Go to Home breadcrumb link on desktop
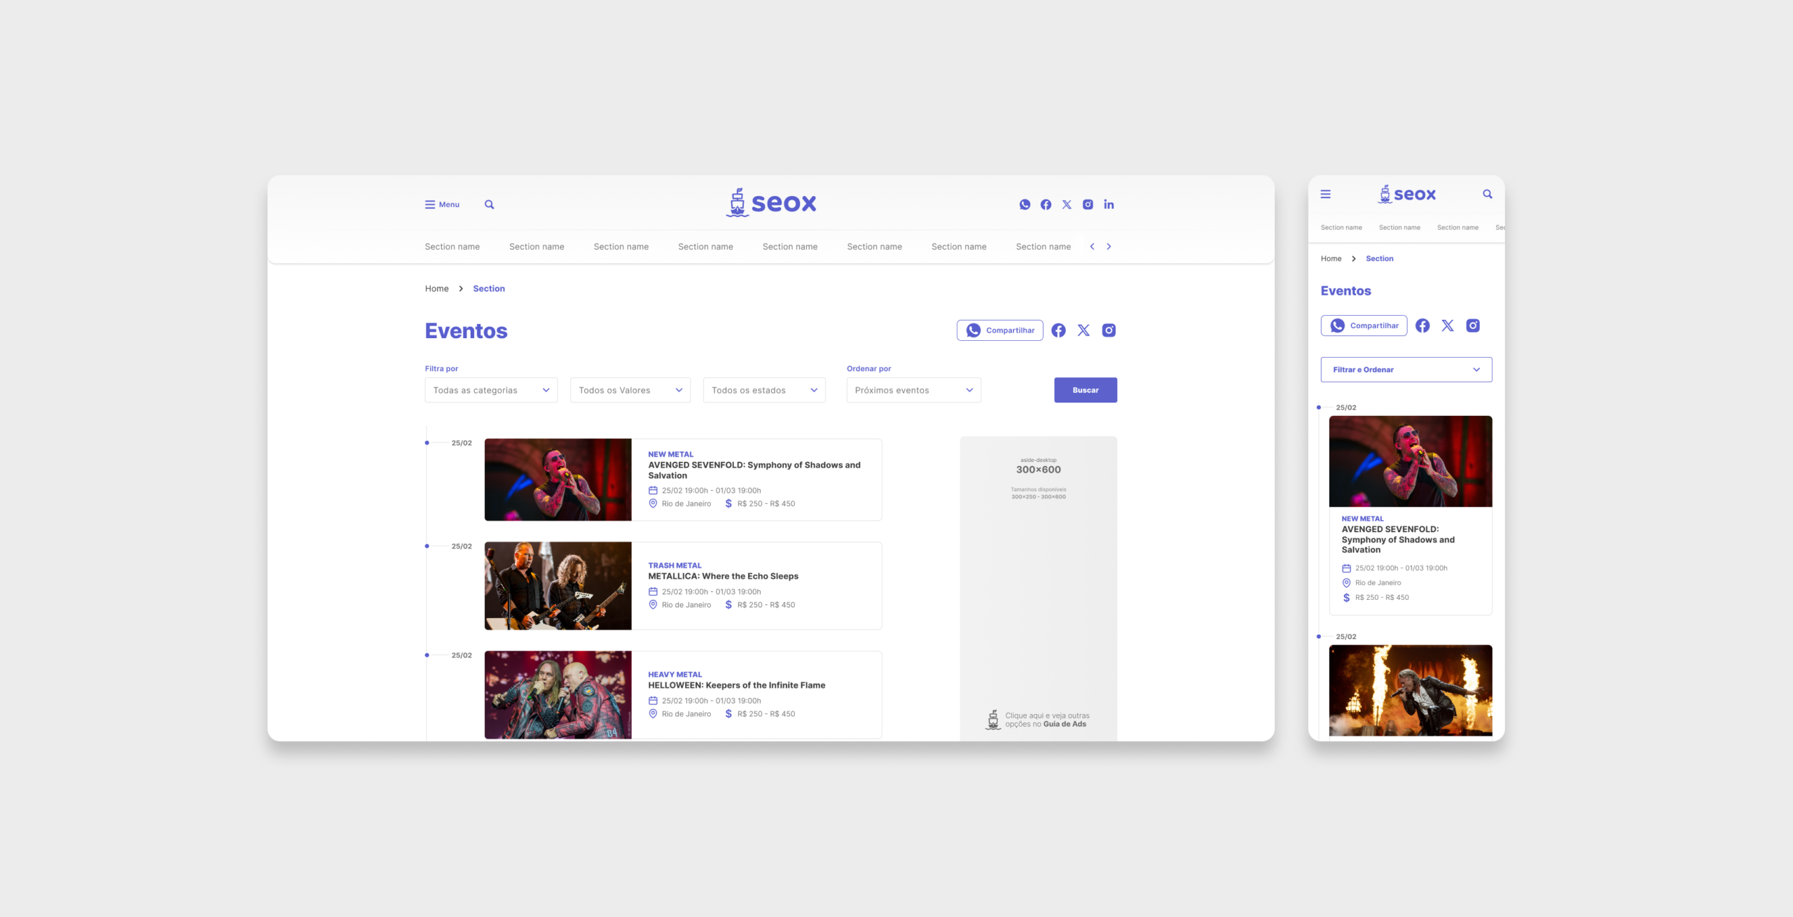This screenshot has width=1793, height=917. [x=436, y=288]
